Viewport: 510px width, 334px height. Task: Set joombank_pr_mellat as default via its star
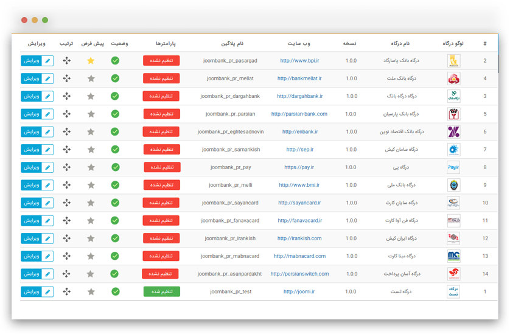(x=91, y=78)
